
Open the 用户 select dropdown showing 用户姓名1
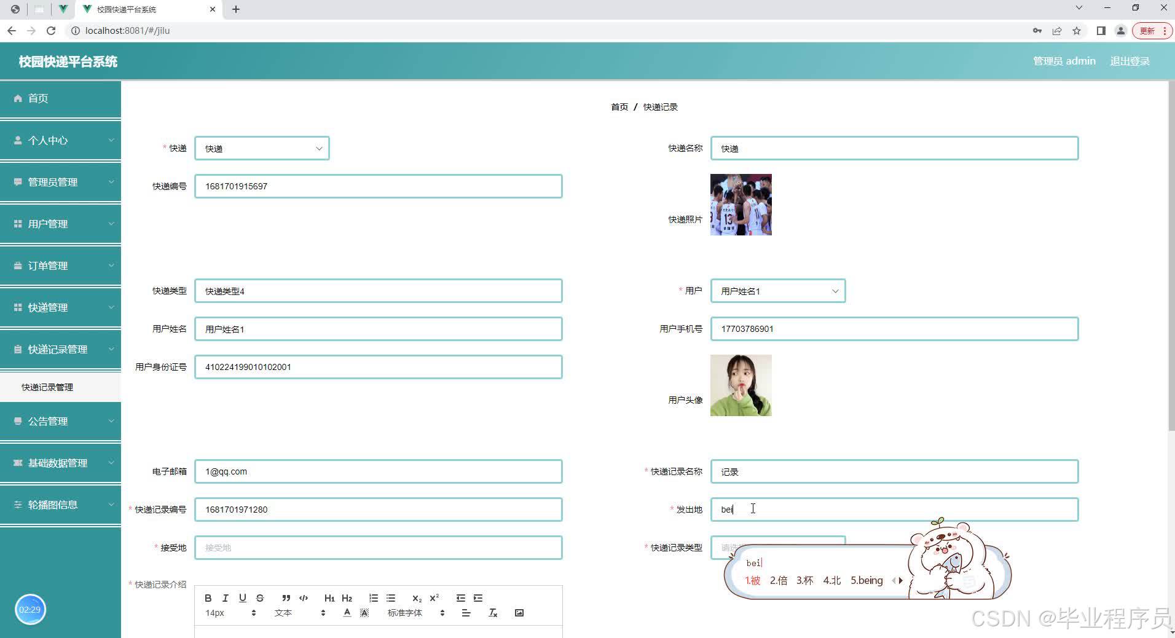pos(778,291)
